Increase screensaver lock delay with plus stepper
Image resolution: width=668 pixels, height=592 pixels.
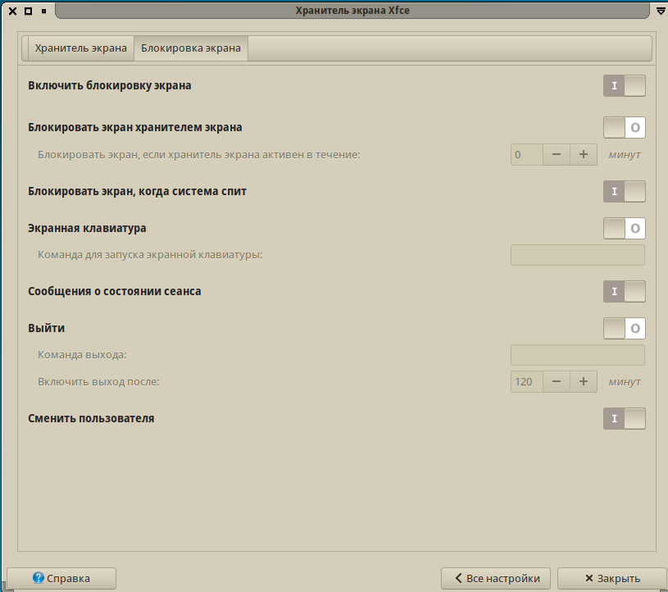tap(583, 154)
